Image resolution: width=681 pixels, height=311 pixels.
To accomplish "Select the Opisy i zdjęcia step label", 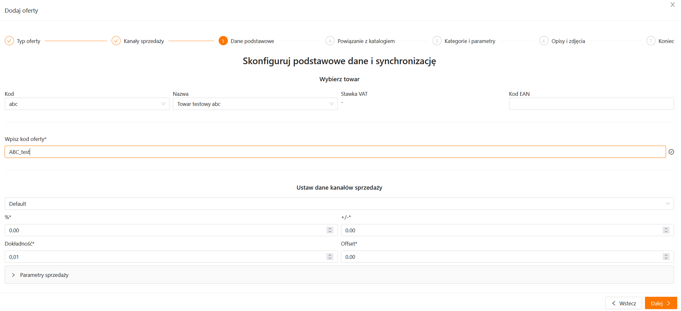I will 568,41.
